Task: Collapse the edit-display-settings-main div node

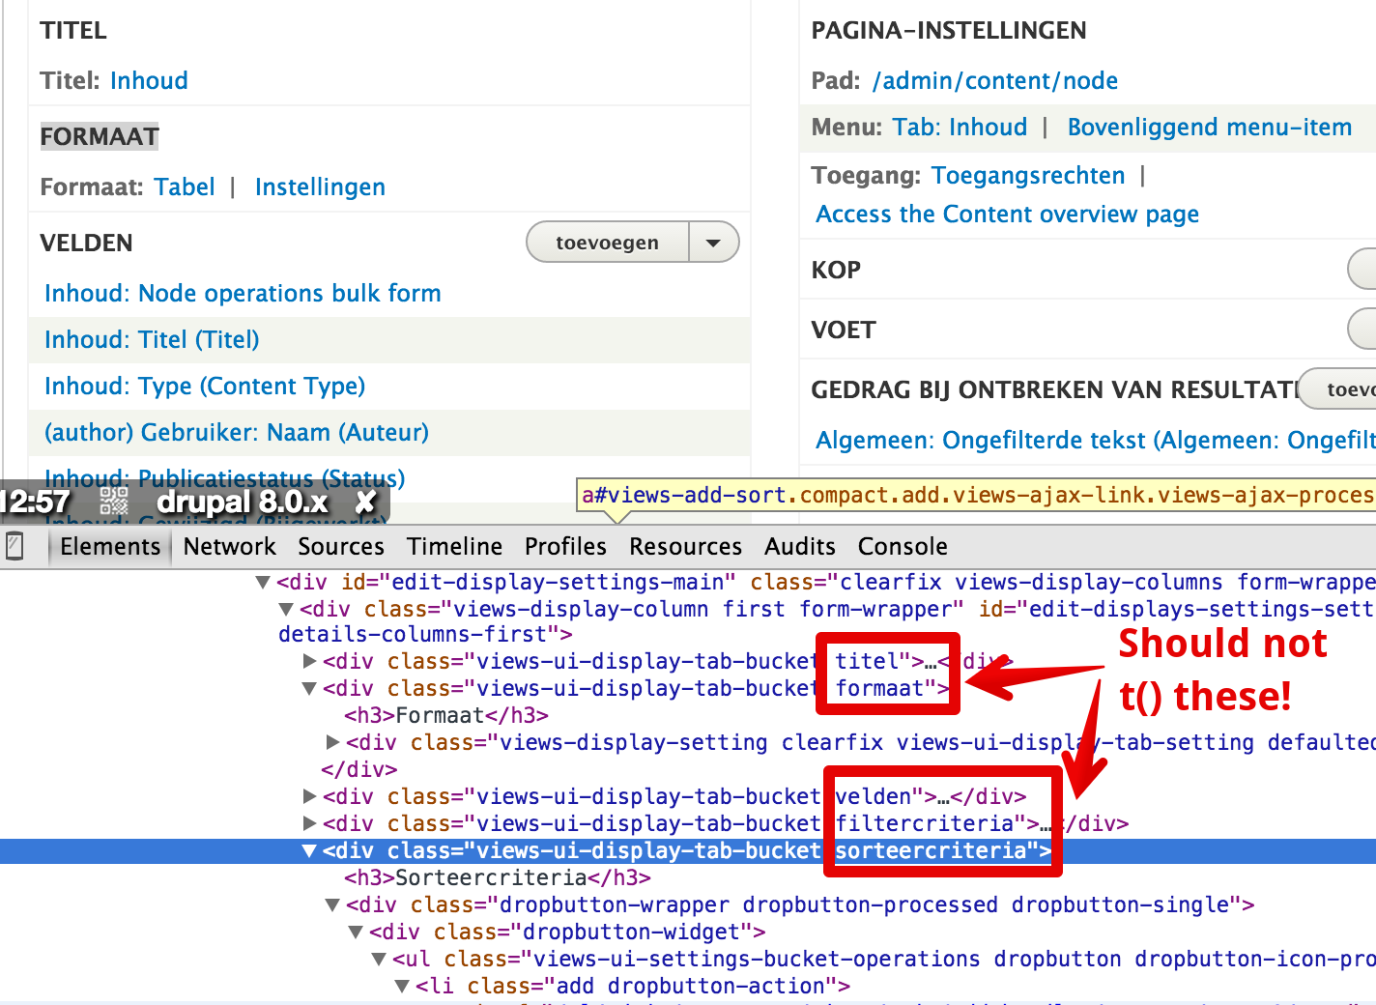Action: pos(263,583)
